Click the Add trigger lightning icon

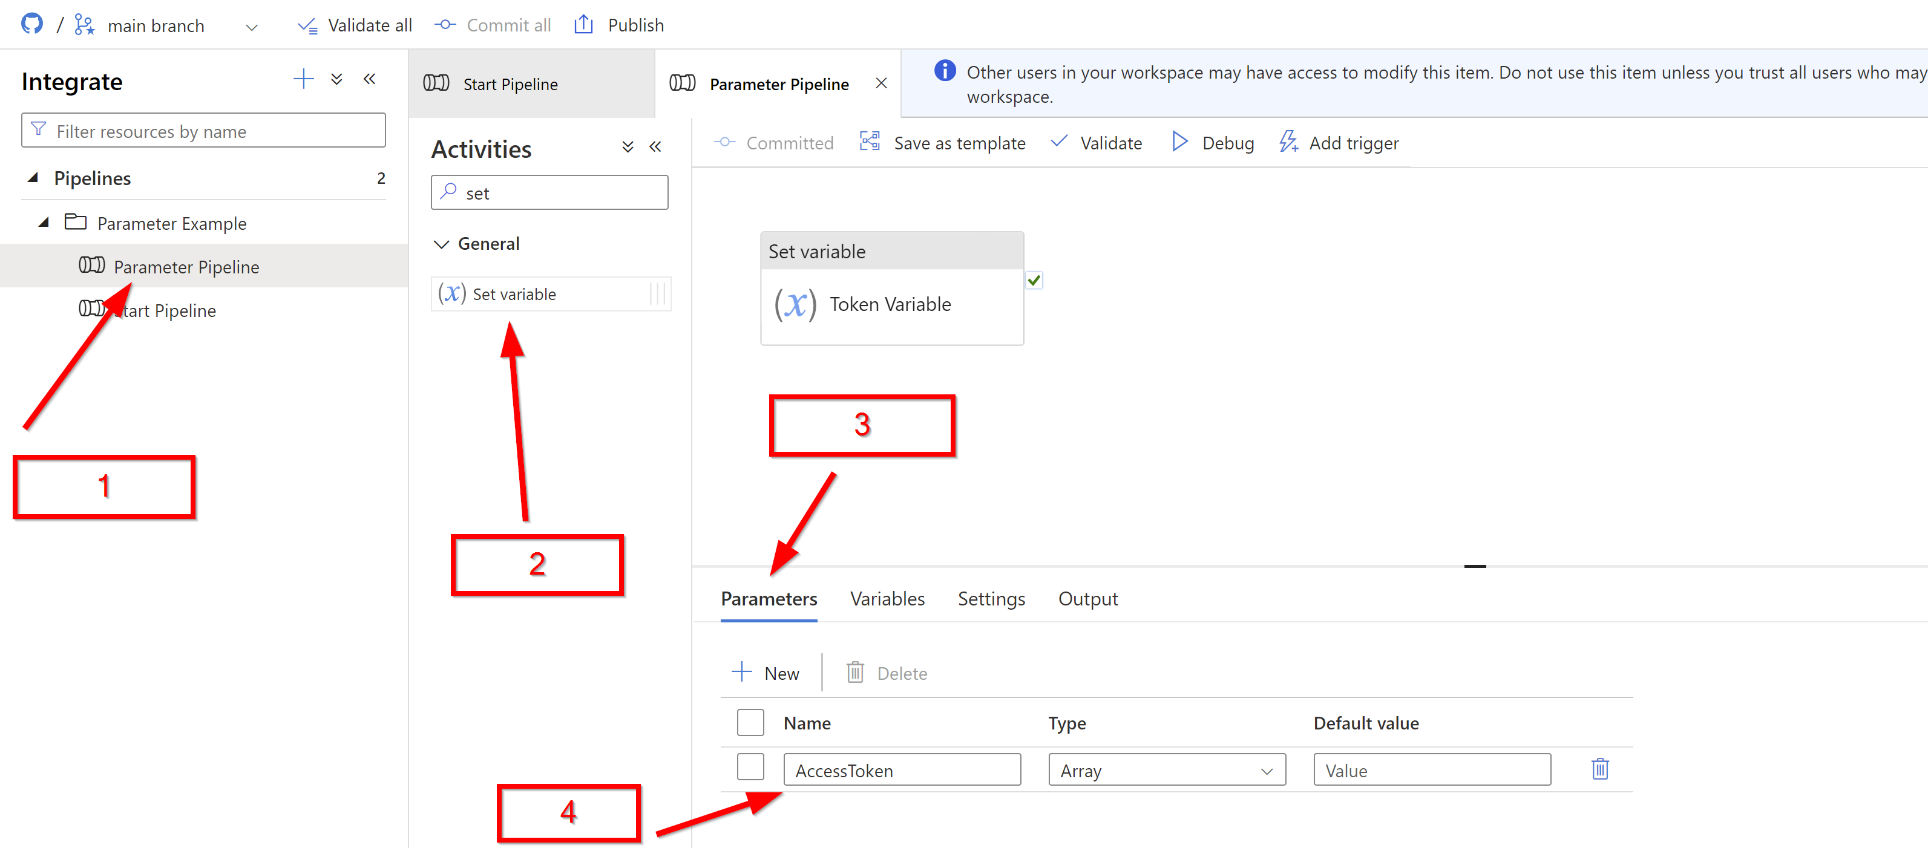tap(1288, 142)
